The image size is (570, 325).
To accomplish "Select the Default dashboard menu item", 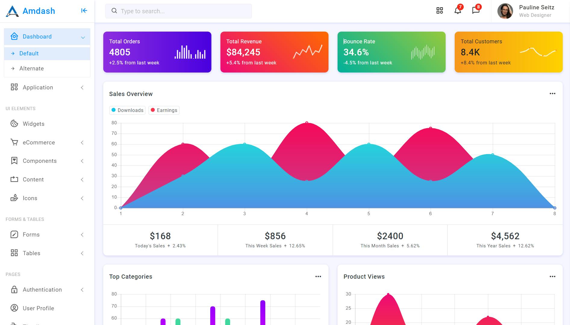I will point(47,54).
